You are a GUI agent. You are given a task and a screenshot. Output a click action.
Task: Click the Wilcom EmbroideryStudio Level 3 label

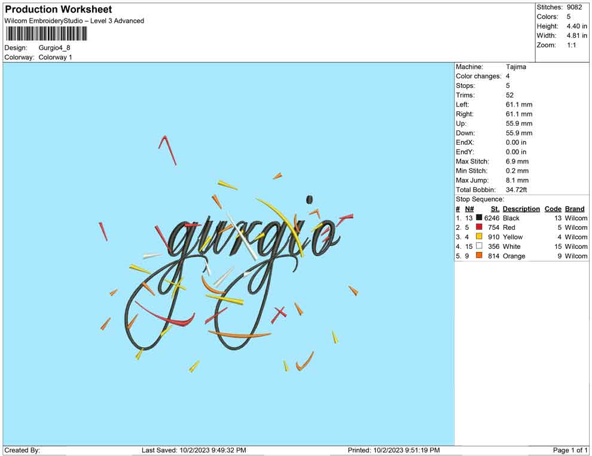click(74, 20)
